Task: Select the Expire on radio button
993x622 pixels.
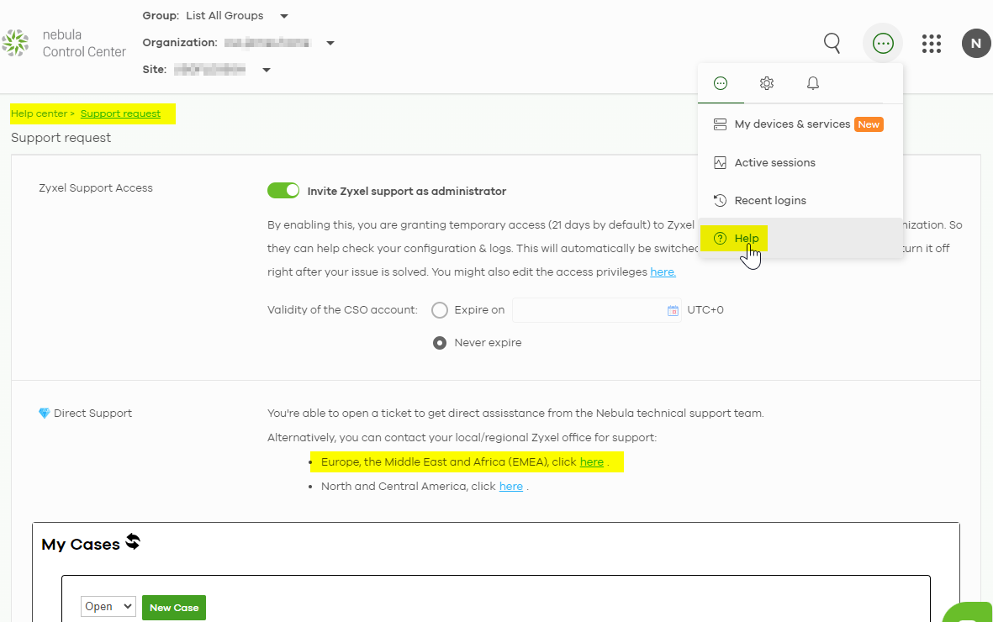Action: [440, 309]
